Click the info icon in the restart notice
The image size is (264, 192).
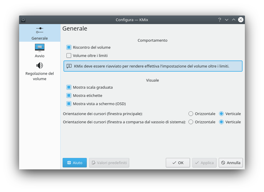coord(69,66)
